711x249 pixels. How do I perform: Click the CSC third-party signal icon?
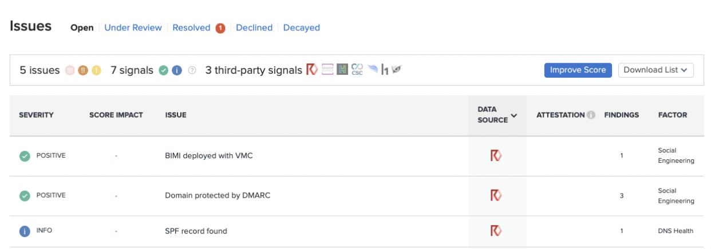point(357,70)
